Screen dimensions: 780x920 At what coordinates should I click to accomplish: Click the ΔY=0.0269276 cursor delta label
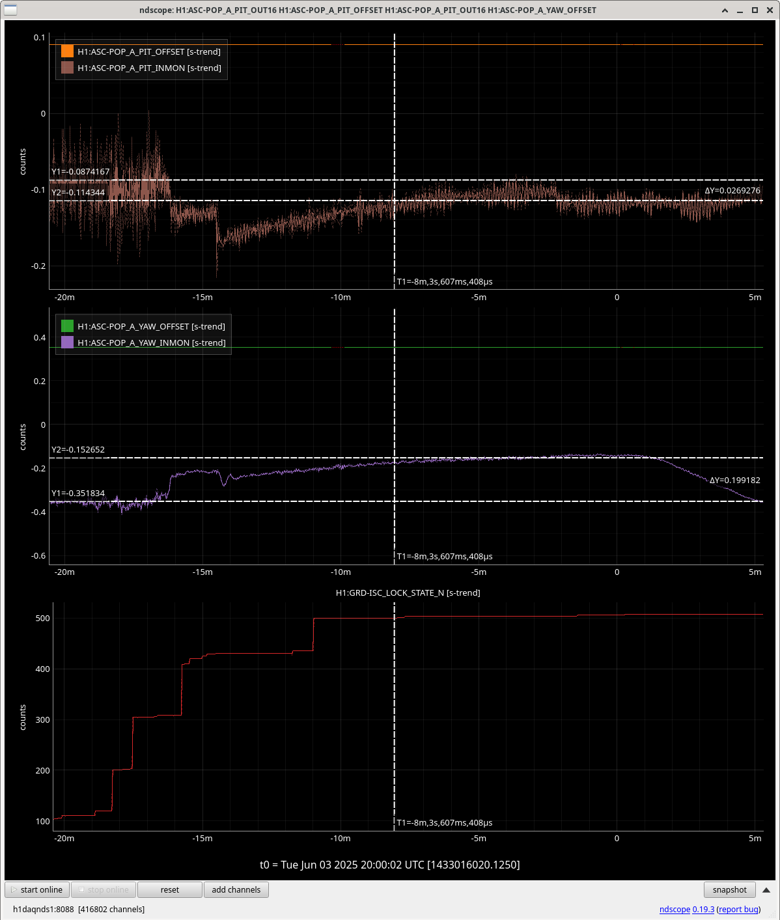tap(732, 191)
